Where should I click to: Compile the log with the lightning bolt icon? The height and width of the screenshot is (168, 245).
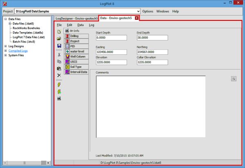[x=59, y=85]
